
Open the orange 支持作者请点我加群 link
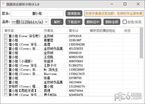pyautogui.click(x=114, y=13)
